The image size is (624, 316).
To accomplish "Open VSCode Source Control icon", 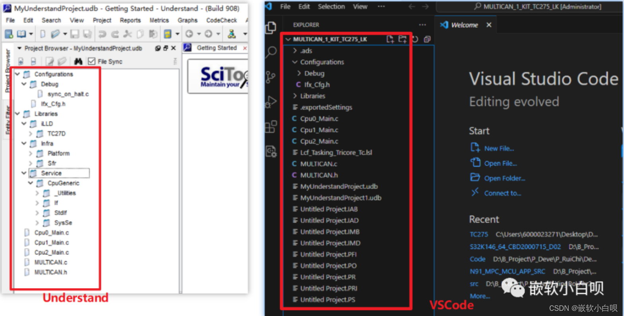I will 271,77.
